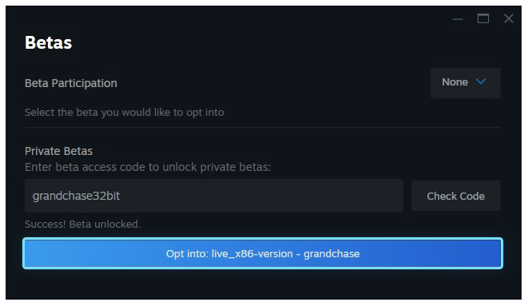Opt into live_x86-version - grandchase beta
This screenshot has width=528, height=306.
click(x=263, y=253)
